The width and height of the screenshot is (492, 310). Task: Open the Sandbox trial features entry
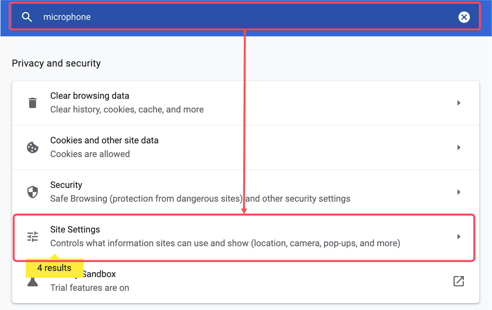click(246, 281)
